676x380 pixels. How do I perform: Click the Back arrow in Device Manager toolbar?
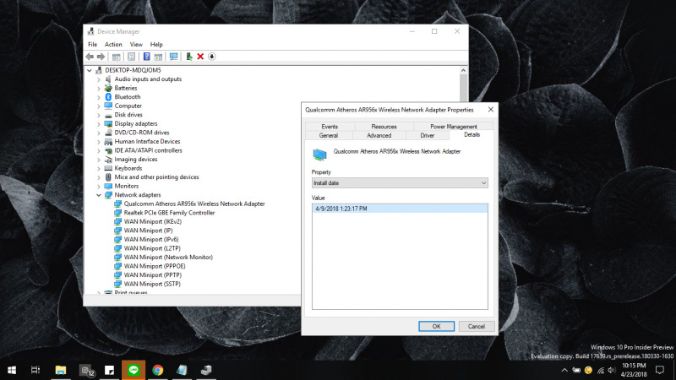tap(90, 57)
